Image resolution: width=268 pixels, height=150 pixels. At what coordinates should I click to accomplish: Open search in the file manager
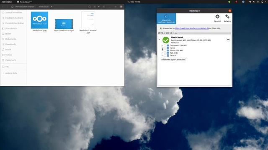click(89, 7)
